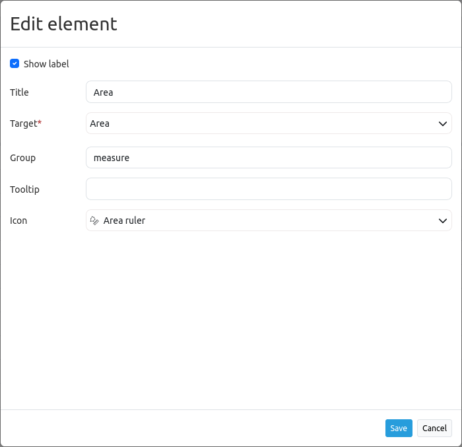Image resolution: width=462 pixels, height=447 pixels.
Task: Click the chevron arrow of Icon dropdown
Action: point(443,221)
